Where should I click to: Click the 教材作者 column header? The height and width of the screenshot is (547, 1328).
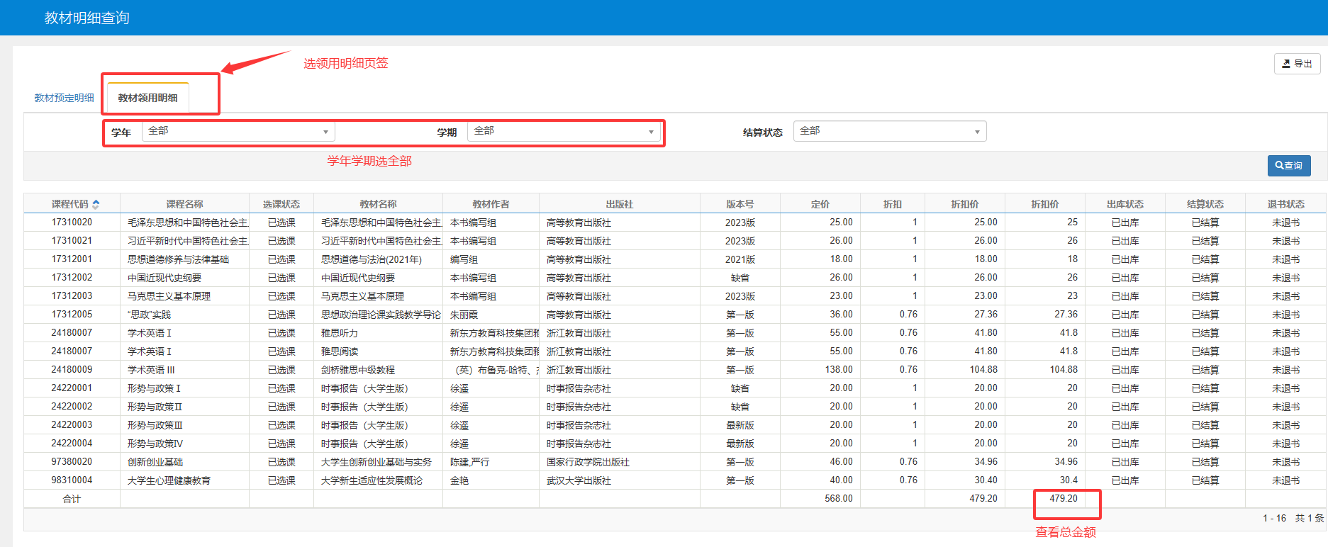point(491,204)
